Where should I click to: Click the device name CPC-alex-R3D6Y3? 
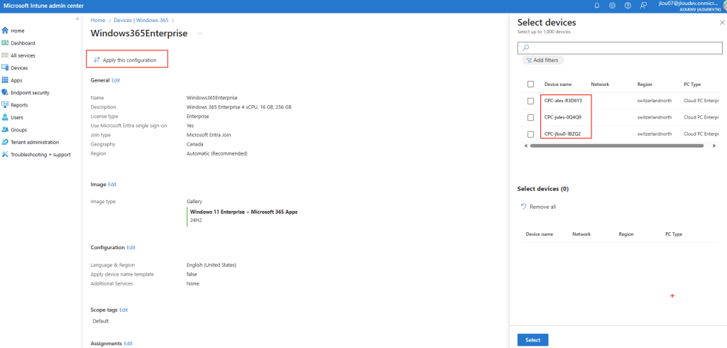point(563,101)
